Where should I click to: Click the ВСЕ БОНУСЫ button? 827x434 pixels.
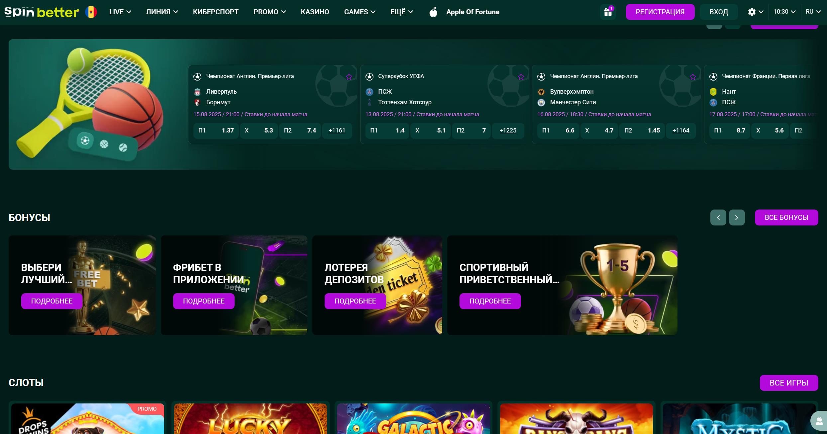[786, 217]
